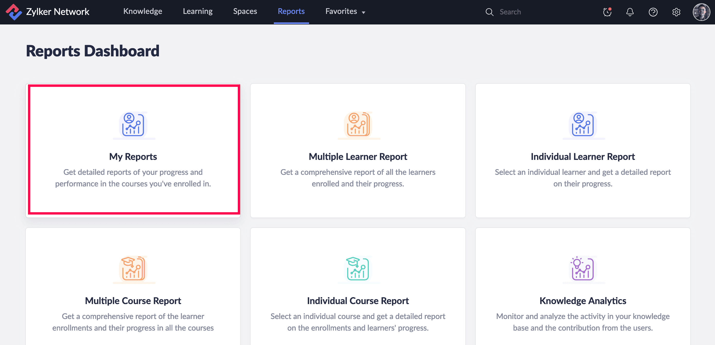Screen dimensions: 715x345
Task: Click the Multiple Learner Report orange icon
Action: [x=358, y=125]
